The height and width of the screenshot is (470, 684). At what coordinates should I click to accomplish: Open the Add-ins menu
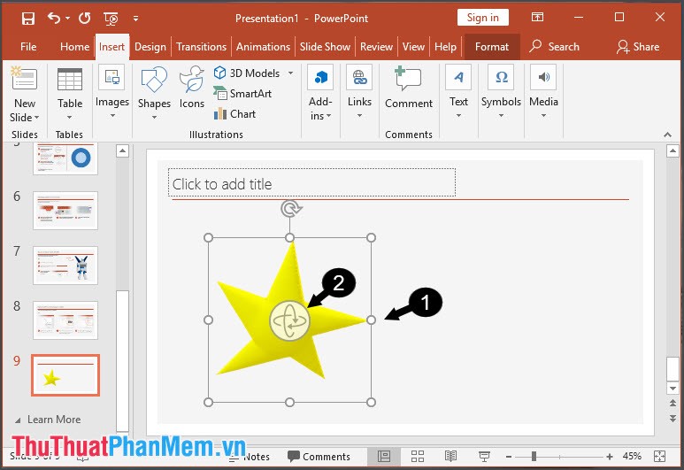coord(320,93)
